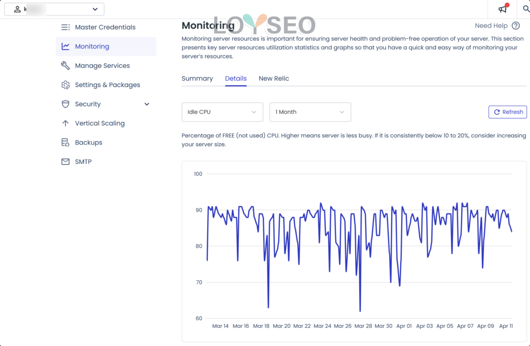Open the Need Help link

coord(491,25)
